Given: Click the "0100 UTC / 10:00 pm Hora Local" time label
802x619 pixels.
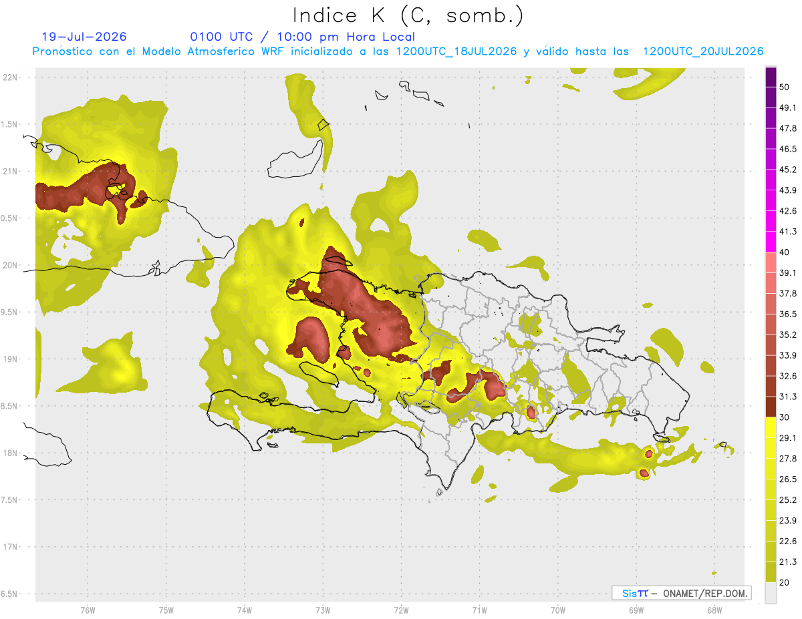Looking at the screenshot, I should pos(303,37).
